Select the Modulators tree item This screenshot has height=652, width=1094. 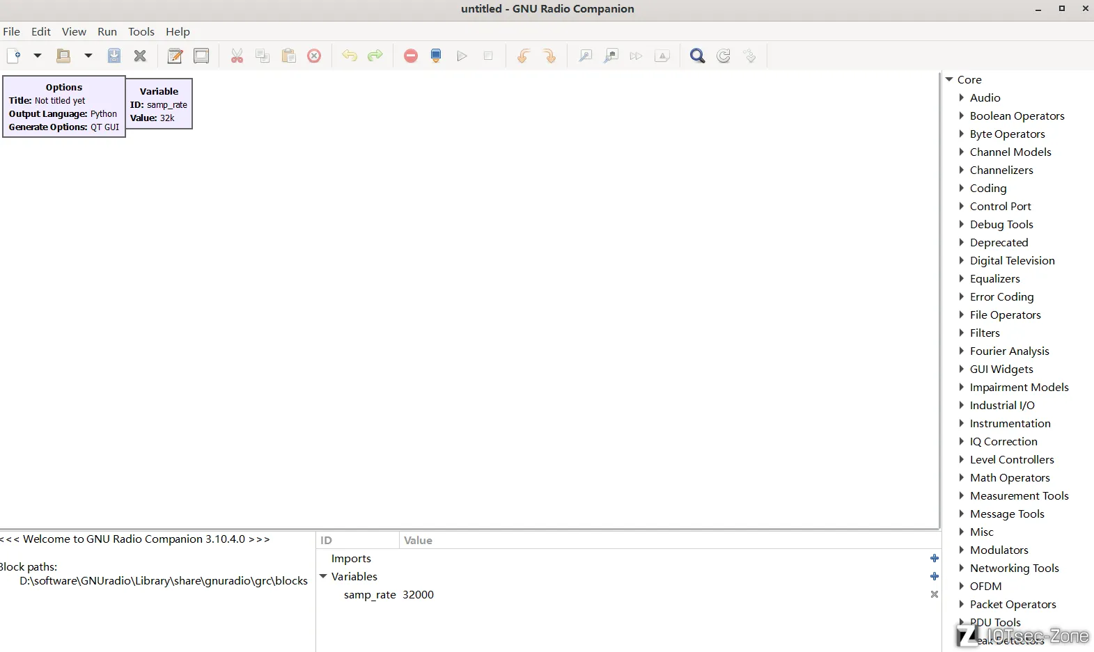tap(999, 550)
